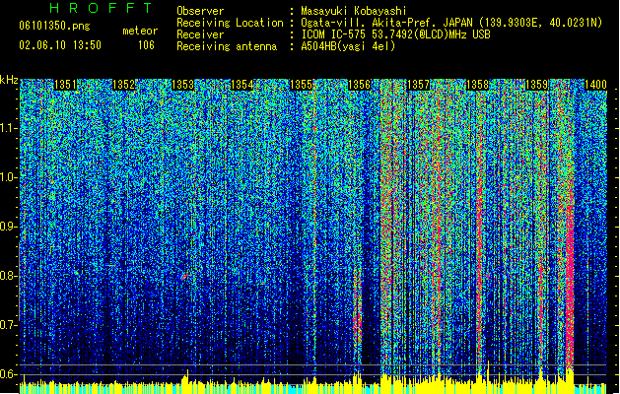This screenshot has width=620, height=394.
Task: Click the 0.8 kHz axis label
Action: (9, 276)
